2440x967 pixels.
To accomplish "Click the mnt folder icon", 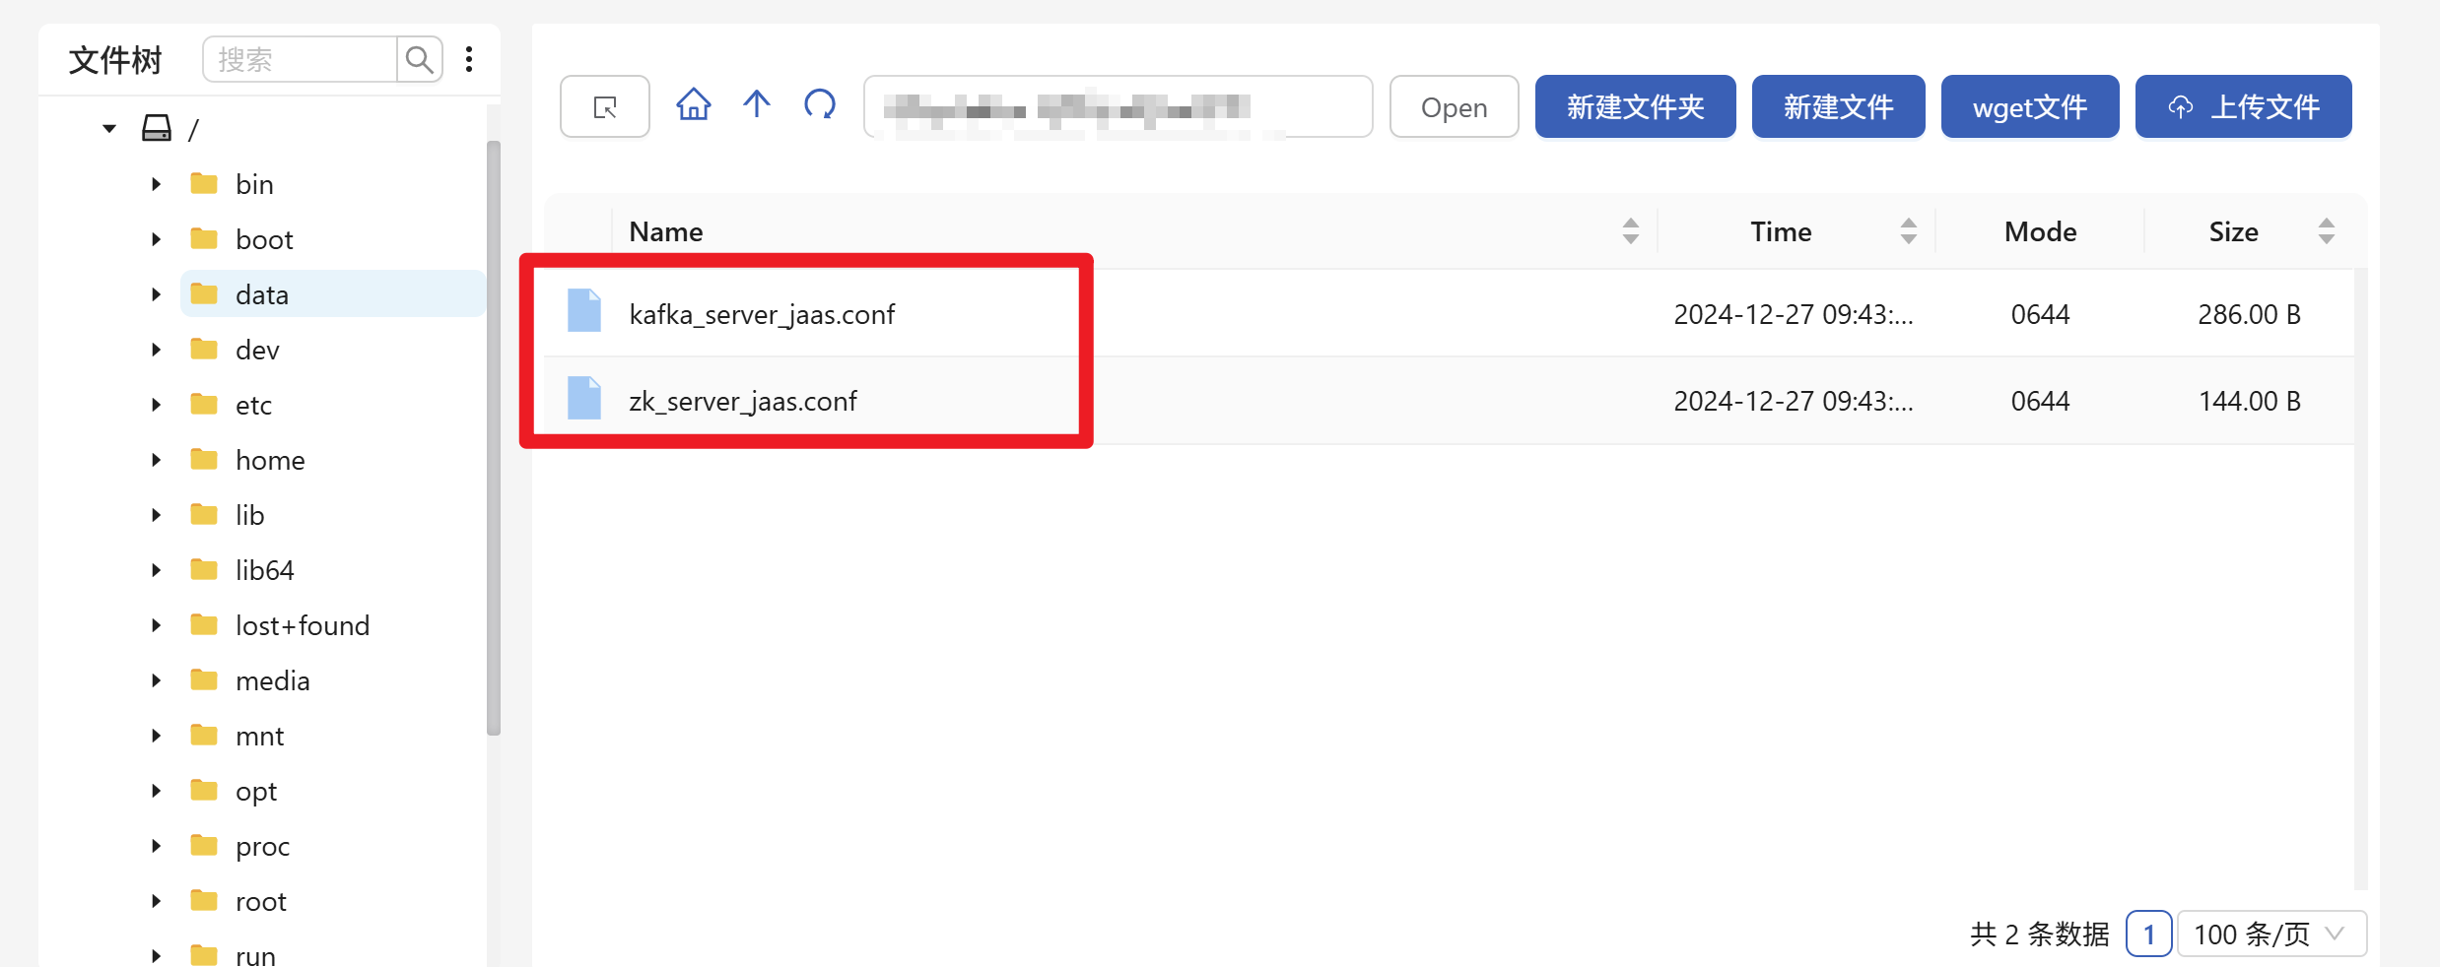I will [204, 736].
